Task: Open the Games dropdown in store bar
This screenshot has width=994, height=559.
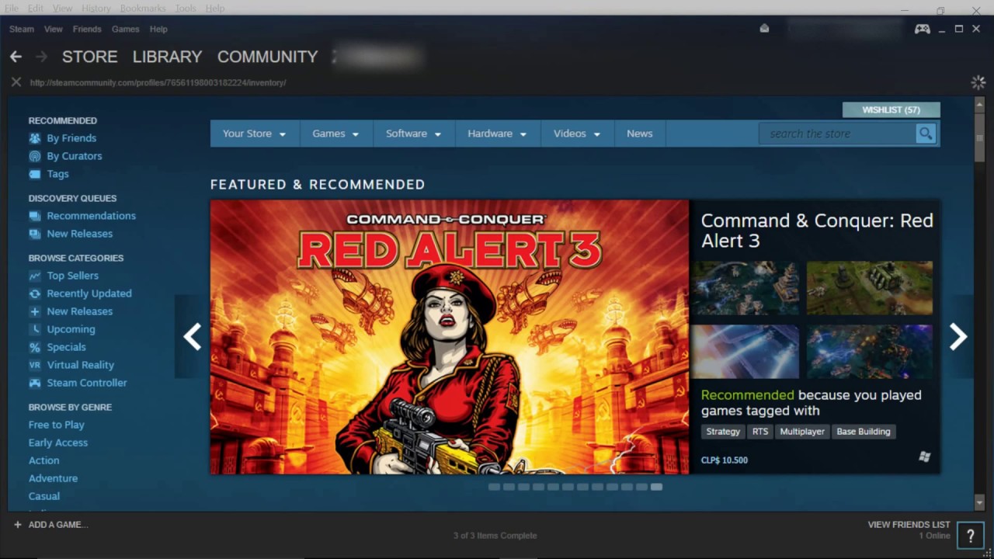Action: 335,134
